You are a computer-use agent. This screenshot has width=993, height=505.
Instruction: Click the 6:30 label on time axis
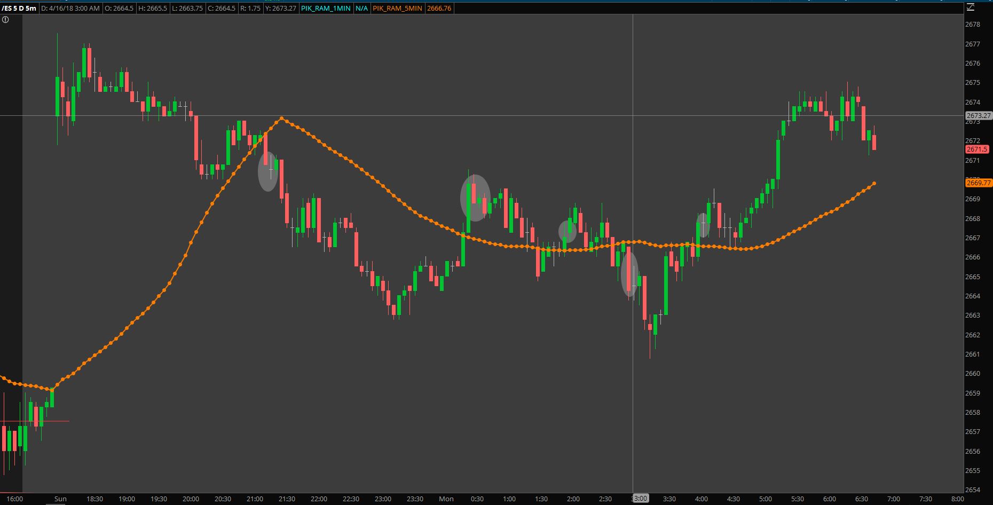(862, 499)
